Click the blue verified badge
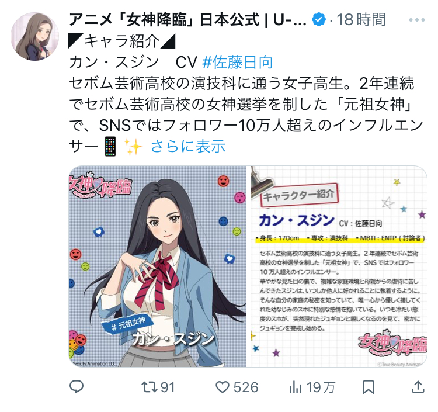Image resolution: width=438 pixels, height=412 pixels. [x=319, y=20]
